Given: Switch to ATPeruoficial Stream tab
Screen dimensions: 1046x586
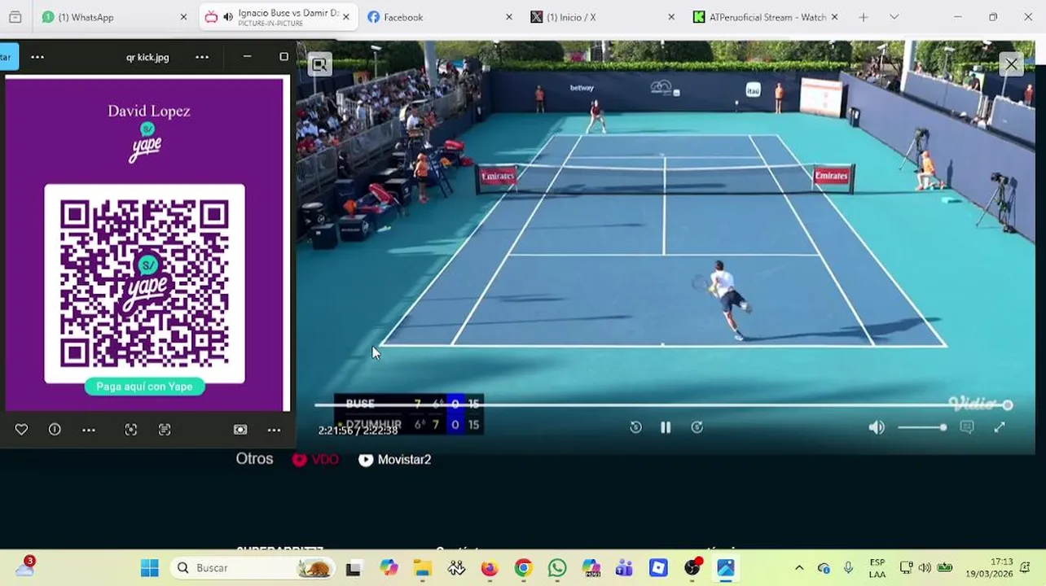Looking at the screenshot, I should click(767, 17).
